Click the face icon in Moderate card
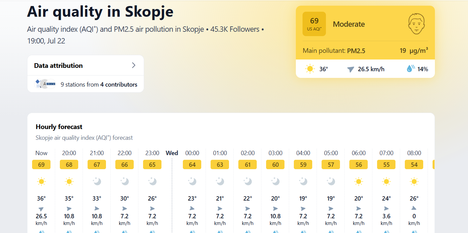Screen dimensions: 468x233 pyautogui.click(x=416, y=24)
